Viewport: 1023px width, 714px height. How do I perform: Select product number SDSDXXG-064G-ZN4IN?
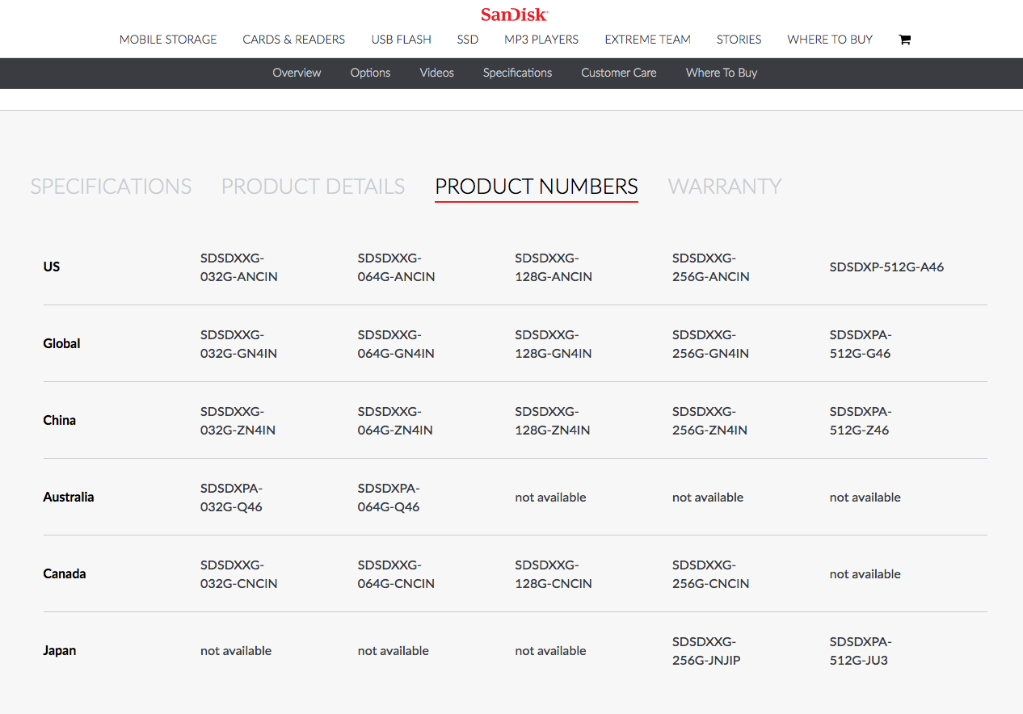coord(396,421)
